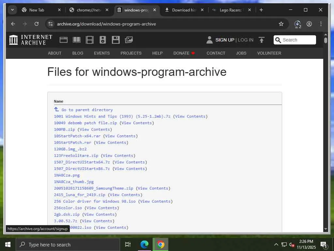Viewport: 334px width, 251px height.
Task: View site information icon in address bar
Action: click(x=51, y=24)
